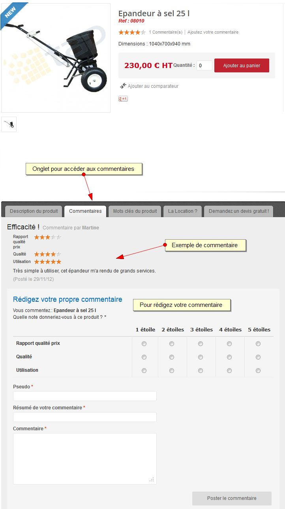
Task: Click the Google +1 icon
Action: click(x=123, y=99)
